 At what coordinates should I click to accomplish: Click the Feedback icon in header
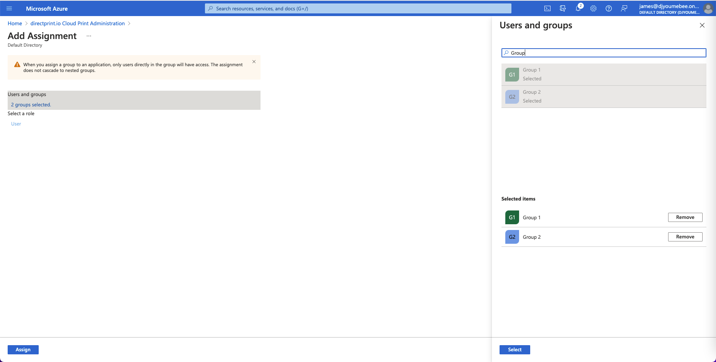pyautogui.click(x=624, y=8)
